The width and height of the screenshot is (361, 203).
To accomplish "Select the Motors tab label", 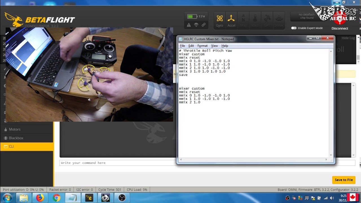I will (15, 129).
